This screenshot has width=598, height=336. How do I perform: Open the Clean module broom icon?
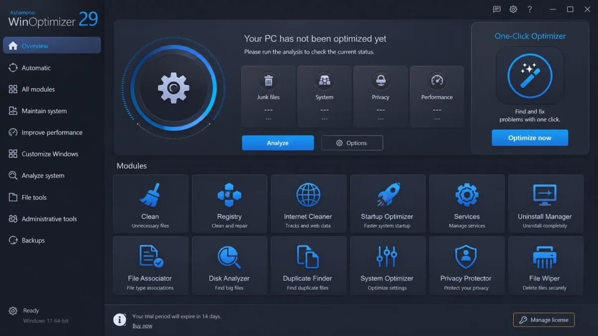click(150, 195)
